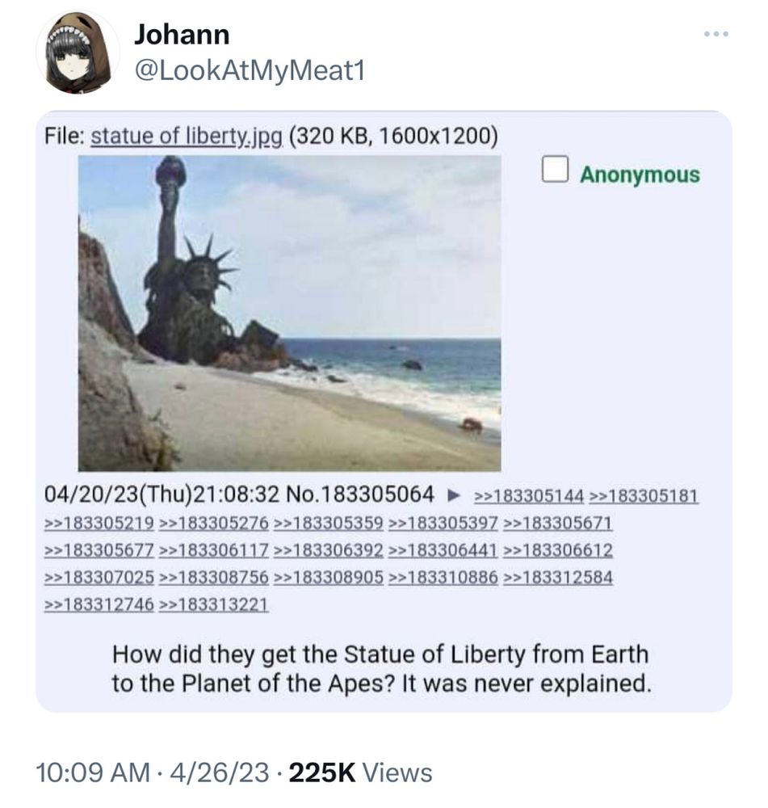The image size is (768, 808).
Task: Open reply link >>183305181
Action: 644,496
